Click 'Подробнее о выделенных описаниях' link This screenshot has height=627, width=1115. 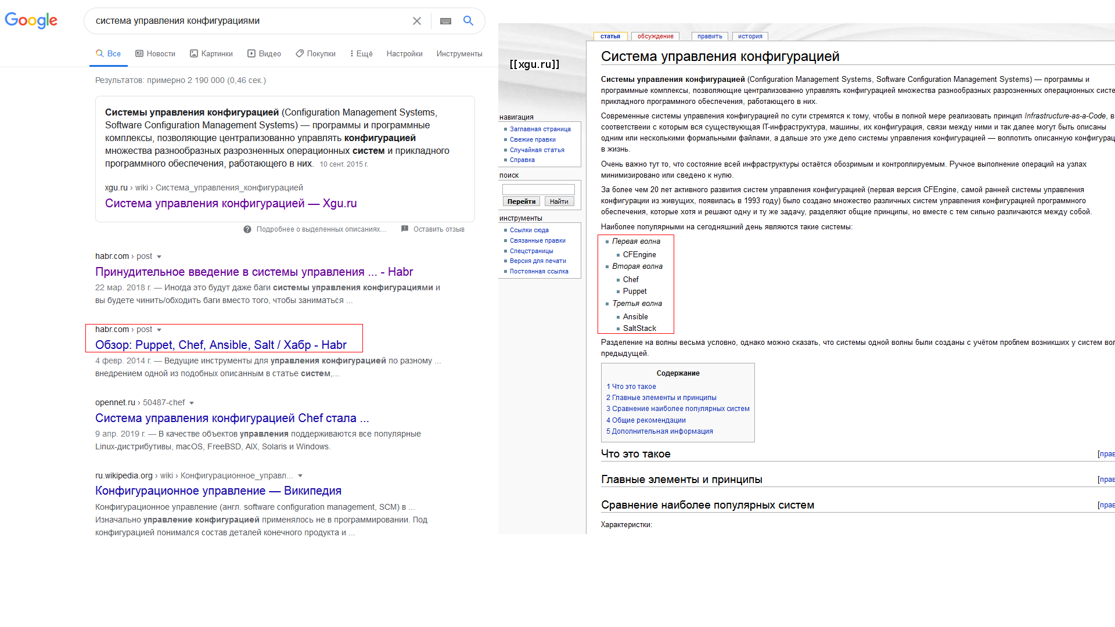[321, 229]
